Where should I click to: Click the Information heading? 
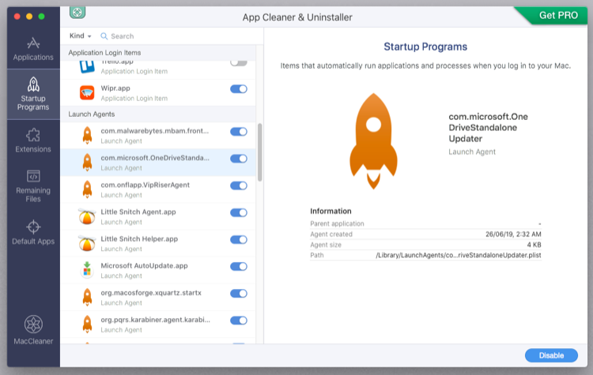[x=330, y=211]
